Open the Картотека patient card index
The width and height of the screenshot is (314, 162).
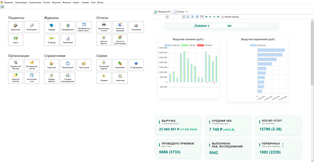point(16,27)
